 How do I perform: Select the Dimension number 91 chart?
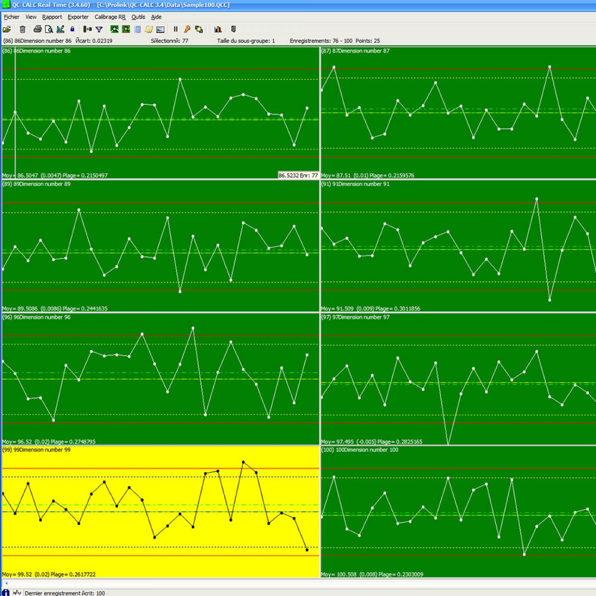pyautogui.click(x=459, y=246)
